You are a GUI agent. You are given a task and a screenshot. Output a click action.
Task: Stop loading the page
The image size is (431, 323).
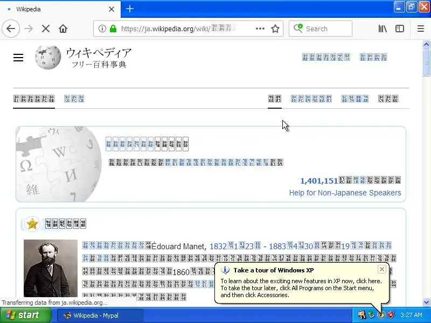[x=46, y=29]
